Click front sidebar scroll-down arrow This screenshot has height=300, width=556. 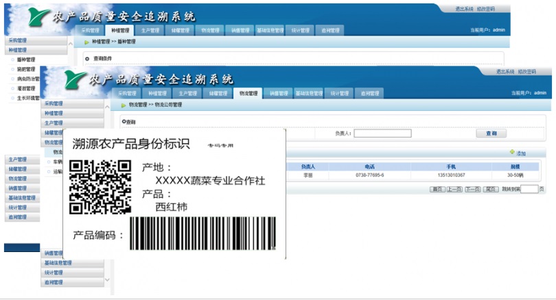click(x=107, y=280)
